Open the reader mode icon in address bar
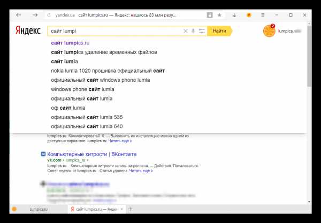The width and height of the screenshot is (321, 223). 210,15
